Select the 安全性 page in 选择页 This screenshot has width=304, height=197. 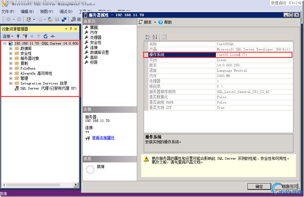pyautogui.click(x=96, y=43)
